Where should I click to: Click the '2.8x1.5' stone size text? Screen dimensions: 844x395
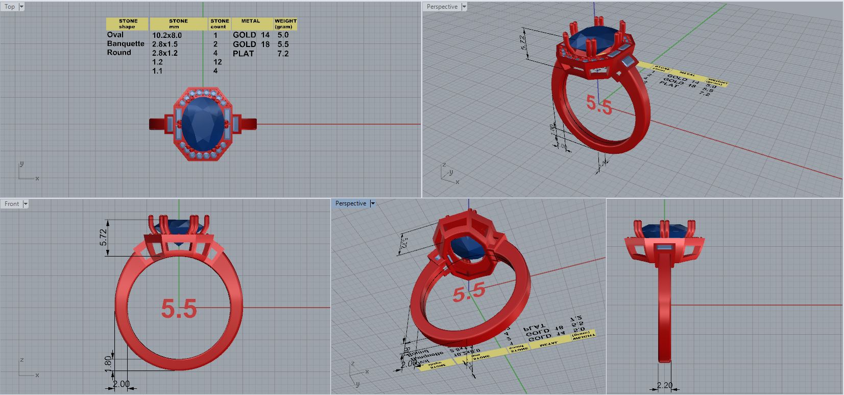tap(165, 44)
